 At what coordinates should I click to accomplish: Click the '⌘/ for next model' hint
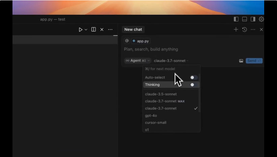click(x=160, y=69)
